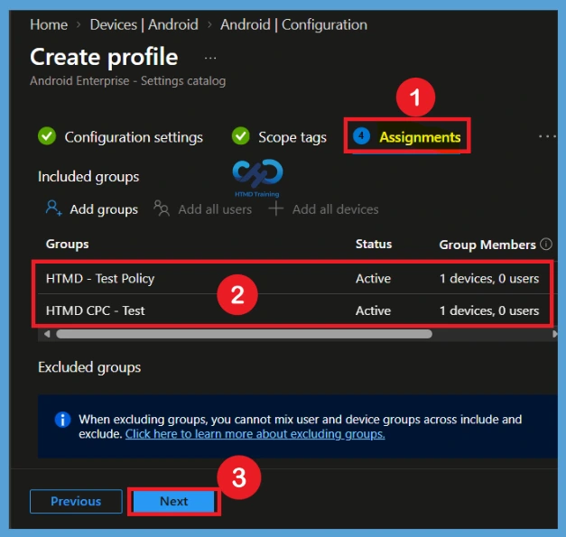Click Add all users option
The width and height of the screenshot is (566, 537).
click(x=203, y=209)
